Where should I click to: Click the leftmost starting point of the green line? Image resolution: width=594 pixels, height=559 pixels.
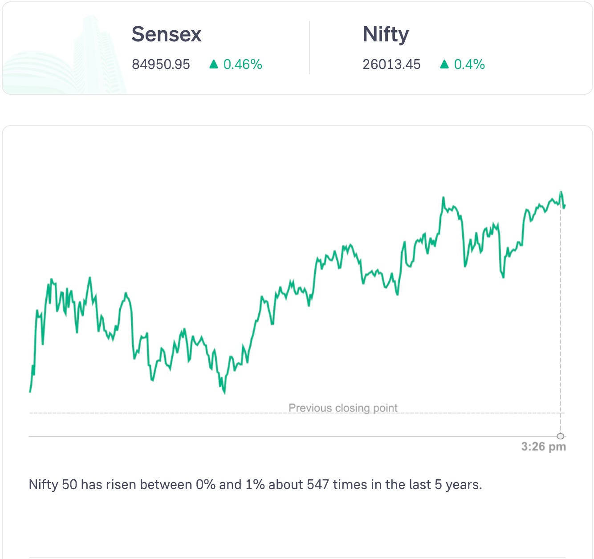30,392
